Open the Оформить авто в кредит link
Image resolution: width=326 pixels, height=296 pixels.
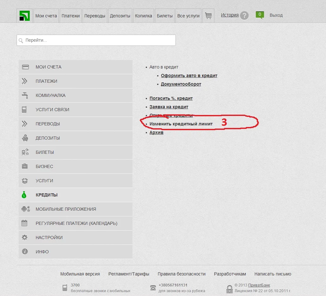(x=189, y=76)
